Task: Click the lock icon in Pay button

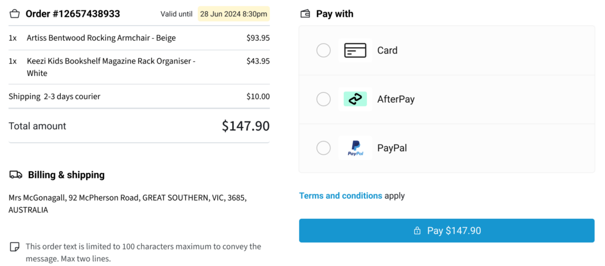Action: pos(417,231)
